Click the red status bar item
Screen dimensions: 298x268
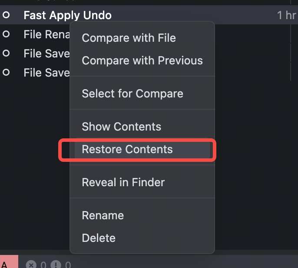click(x=9, y=263)
